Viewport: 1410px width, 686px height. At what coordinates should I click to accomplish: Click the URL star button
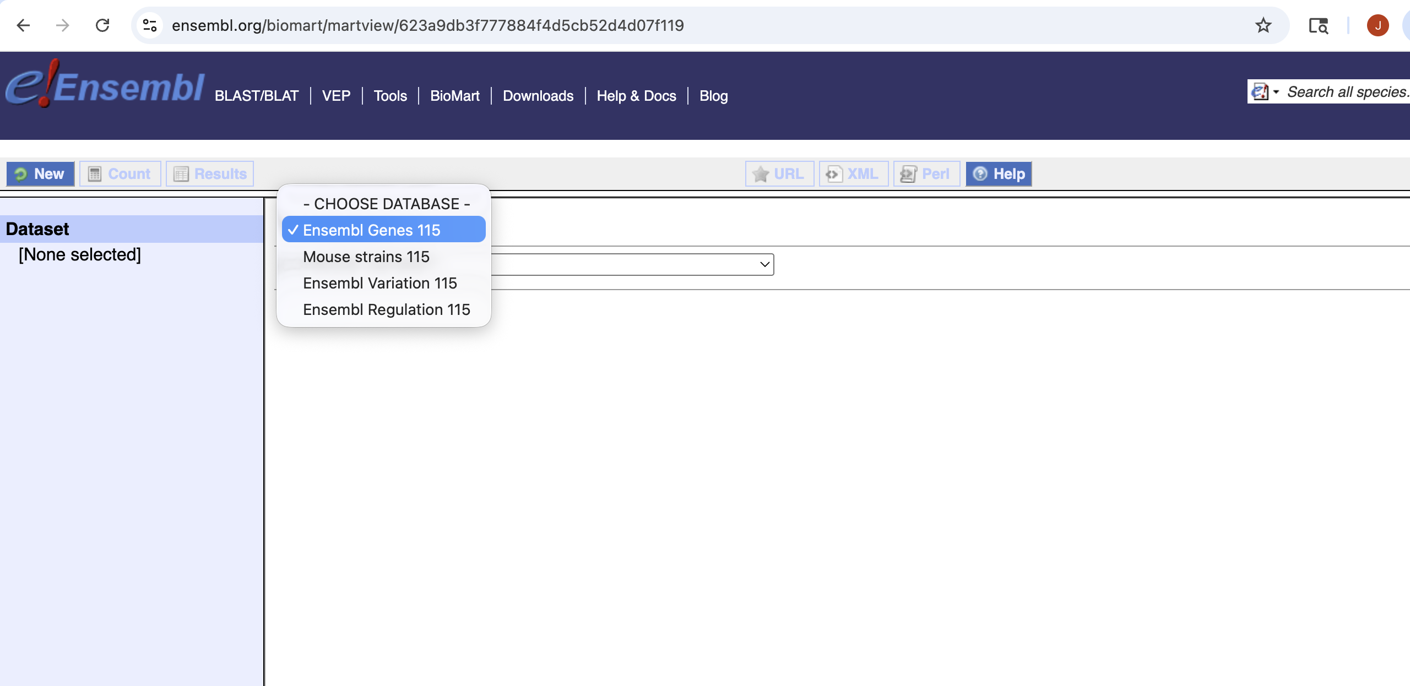(x=779, y=174)
